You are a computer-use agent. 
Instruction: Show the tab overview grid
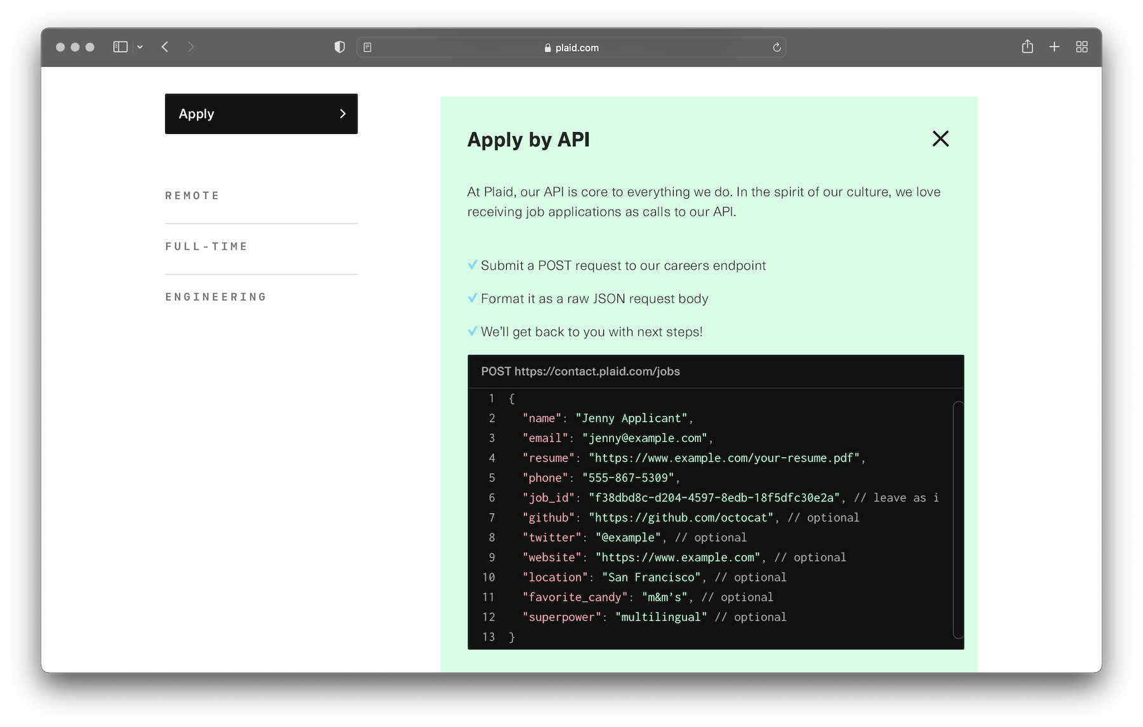pos(1082,47)
